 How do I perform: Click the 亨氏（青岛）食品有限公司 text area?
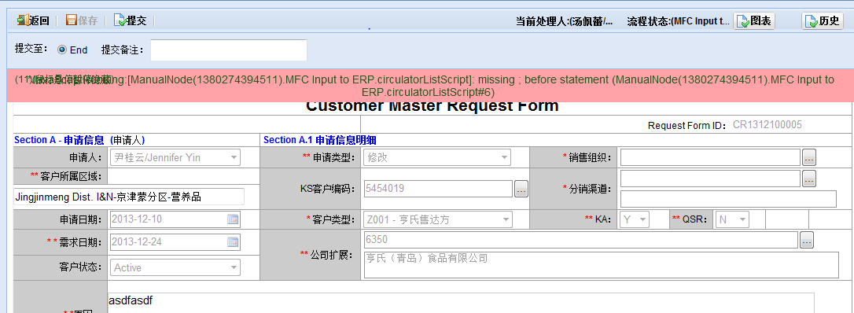click(602, 264)
